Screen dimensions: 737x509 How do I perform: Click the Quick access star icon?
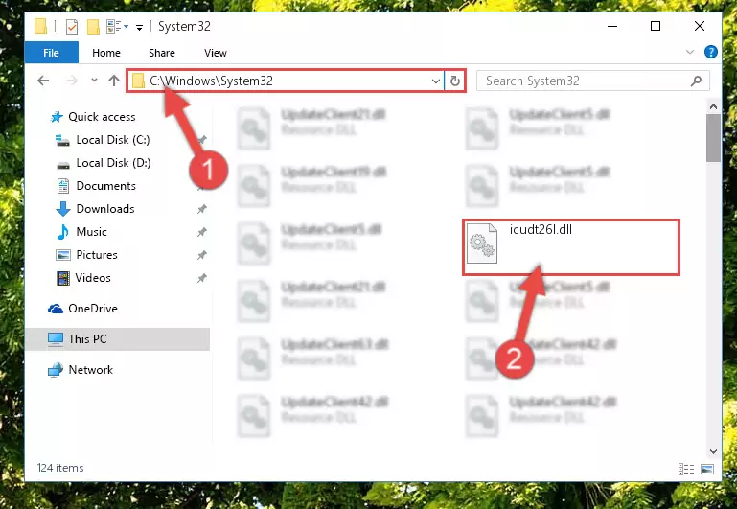57,117
